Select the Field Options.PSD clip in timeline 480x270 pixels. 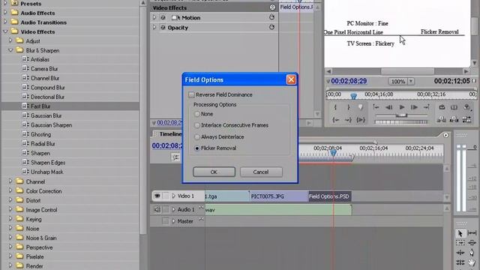click(330, 196)
